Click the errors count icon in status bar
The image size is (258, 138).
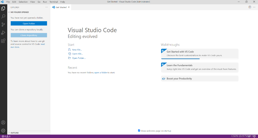3,136
